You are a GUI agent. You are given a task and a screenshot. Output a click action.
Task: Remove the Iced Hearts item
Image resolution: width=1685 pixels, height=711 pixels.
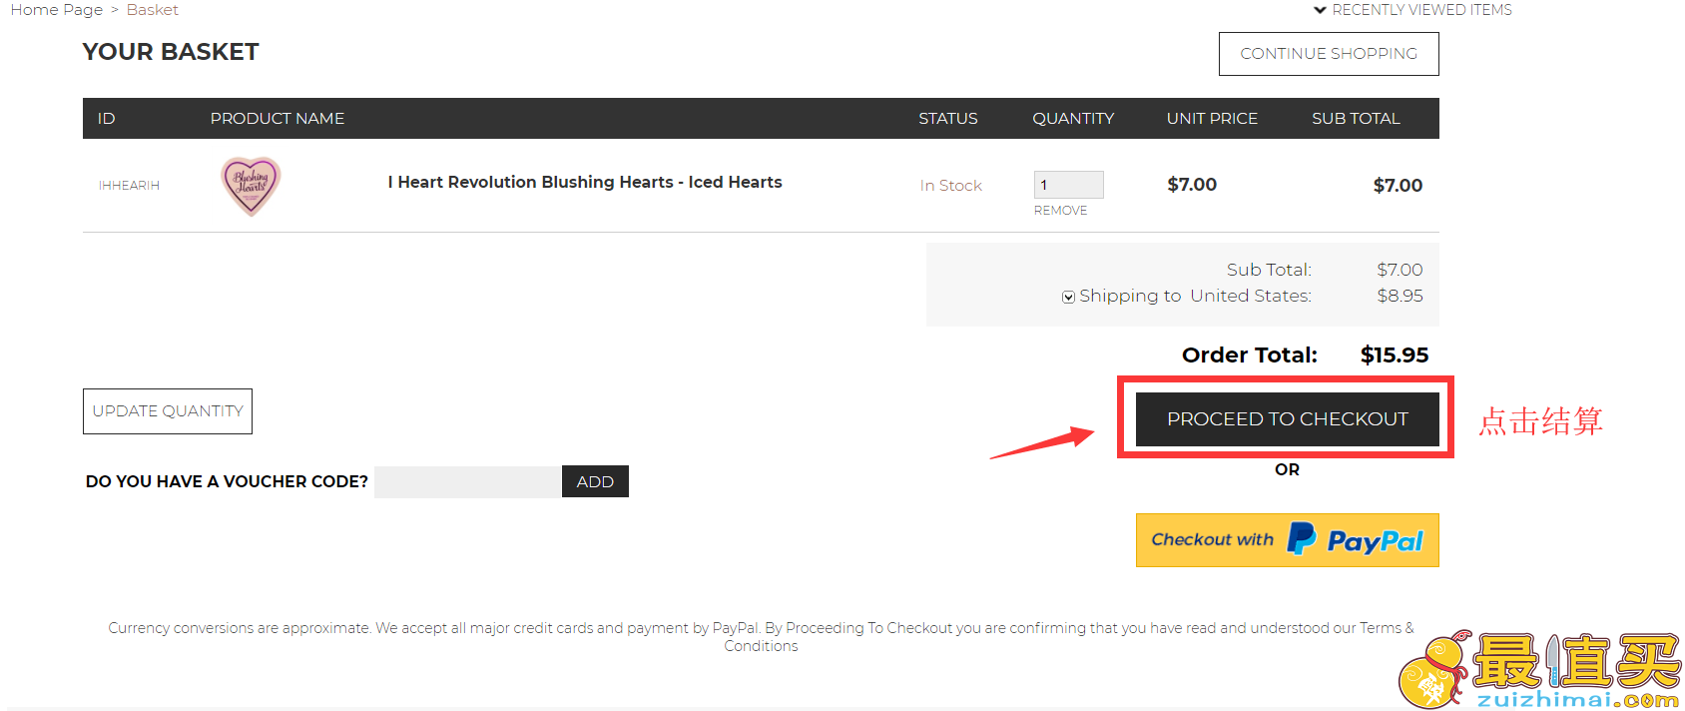coord(1060,211)
